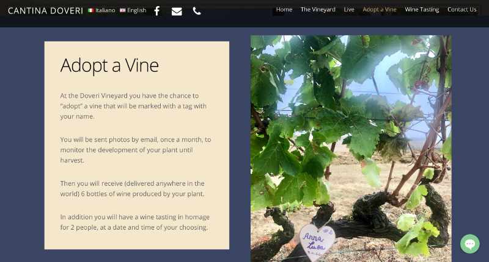The image size is (489, 262).
Task: Open the Facebook page icon
Action: click(157, 11)
